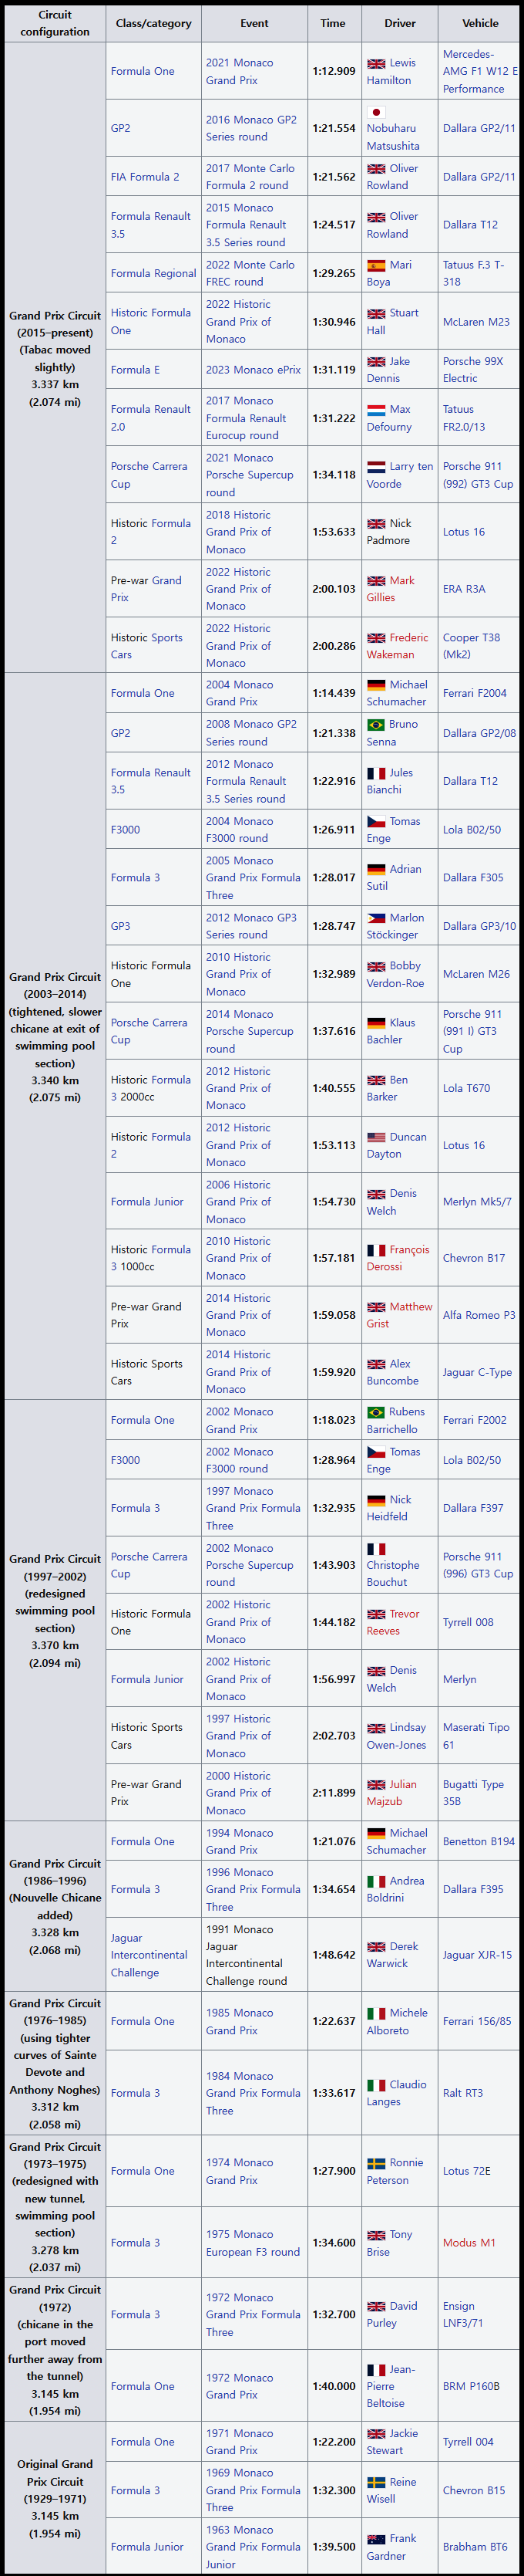Click the Brazilian flag beside Bruno Senna
Screen dimensions: 524x2576
click(376, 725)
